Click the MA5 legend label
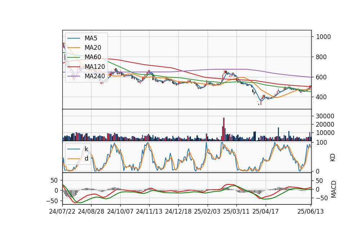This screenshot has width=346, height=249. (91, 38)
